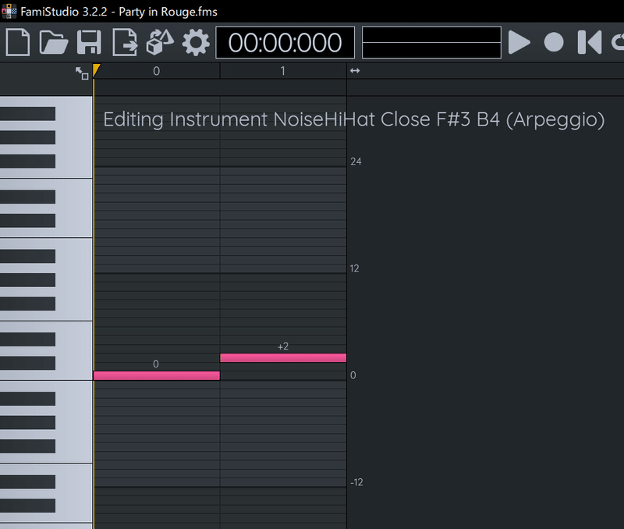Click the oscilloscope display
Screen dimensions: 624x529
432,42
